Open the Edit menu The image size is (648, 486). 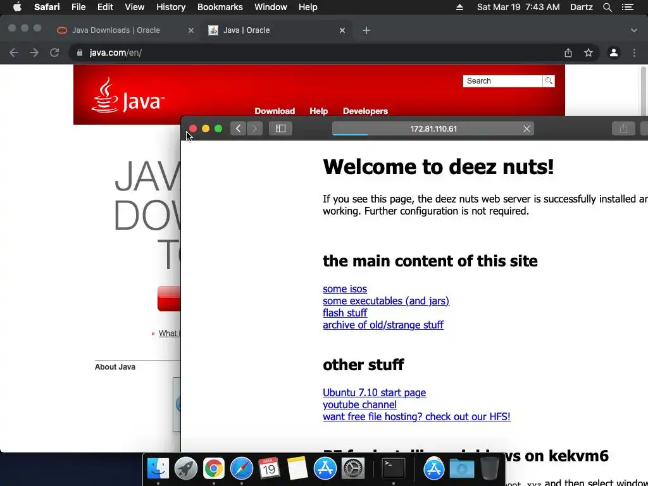(105, 7)
